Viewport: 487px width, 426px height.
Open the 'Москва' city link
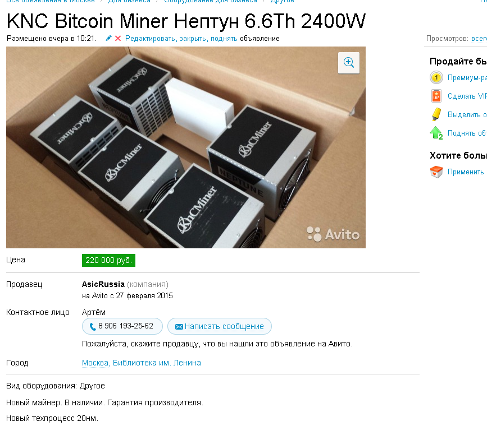(x=95, y=363)
